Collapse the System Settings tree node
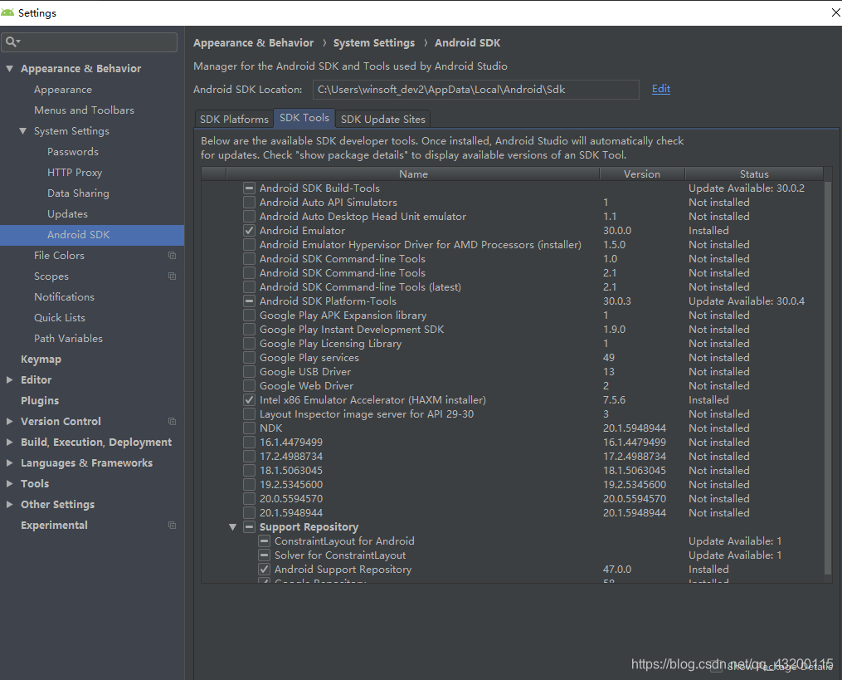842x680 pixels. click(x=22, y=130)
